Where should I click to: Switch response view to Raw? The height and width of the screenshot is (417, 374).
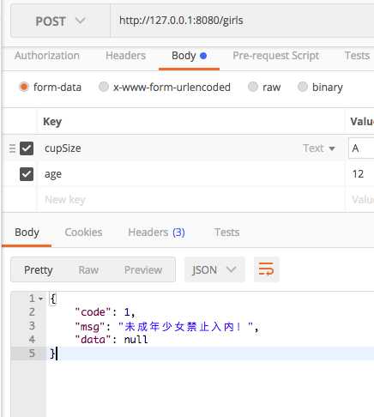point(88,269)
